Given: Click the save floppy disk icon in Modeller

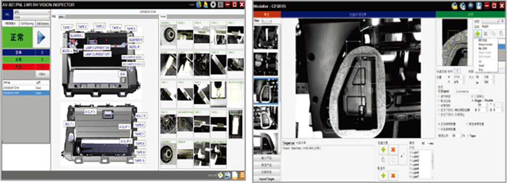Looking at the screenshot, I should 479,6.
